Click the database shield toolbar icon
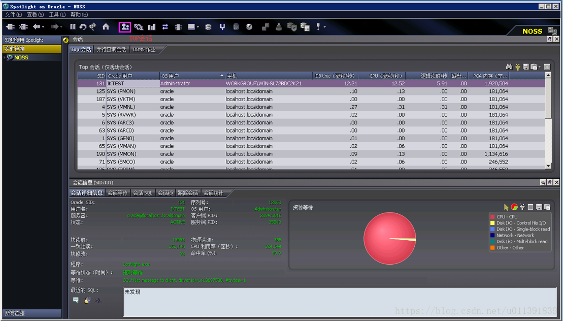The width and height of the screenshot is (563, 321). click(x=292, y=27)
